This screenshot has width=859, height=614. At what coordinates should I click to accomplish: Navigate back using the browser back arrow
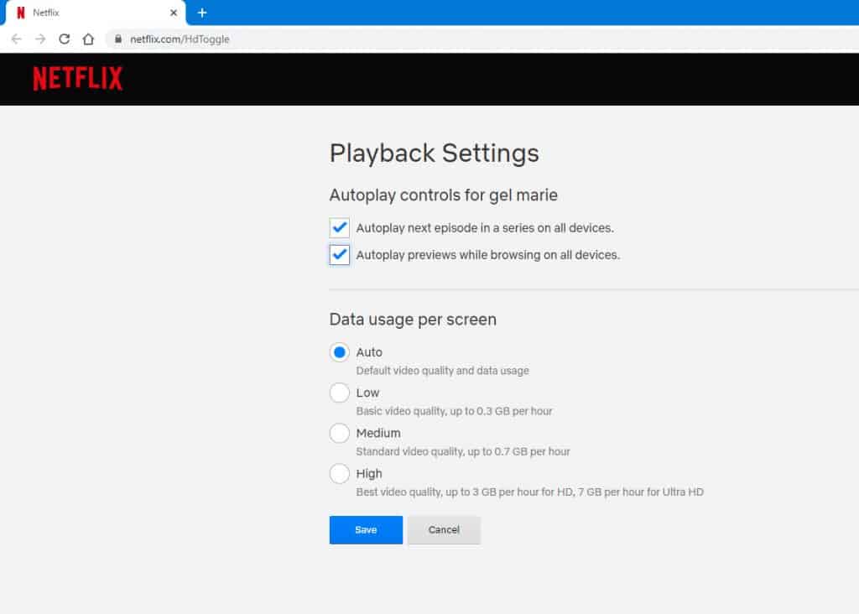[x=17, y=38]
